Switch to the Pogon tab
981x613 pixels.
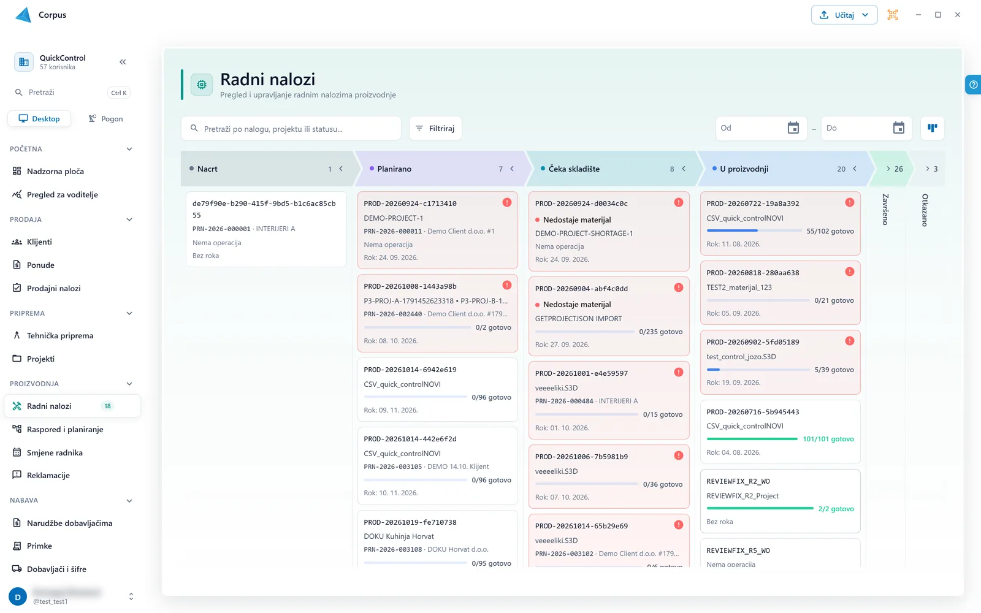[x=105, y=119]
